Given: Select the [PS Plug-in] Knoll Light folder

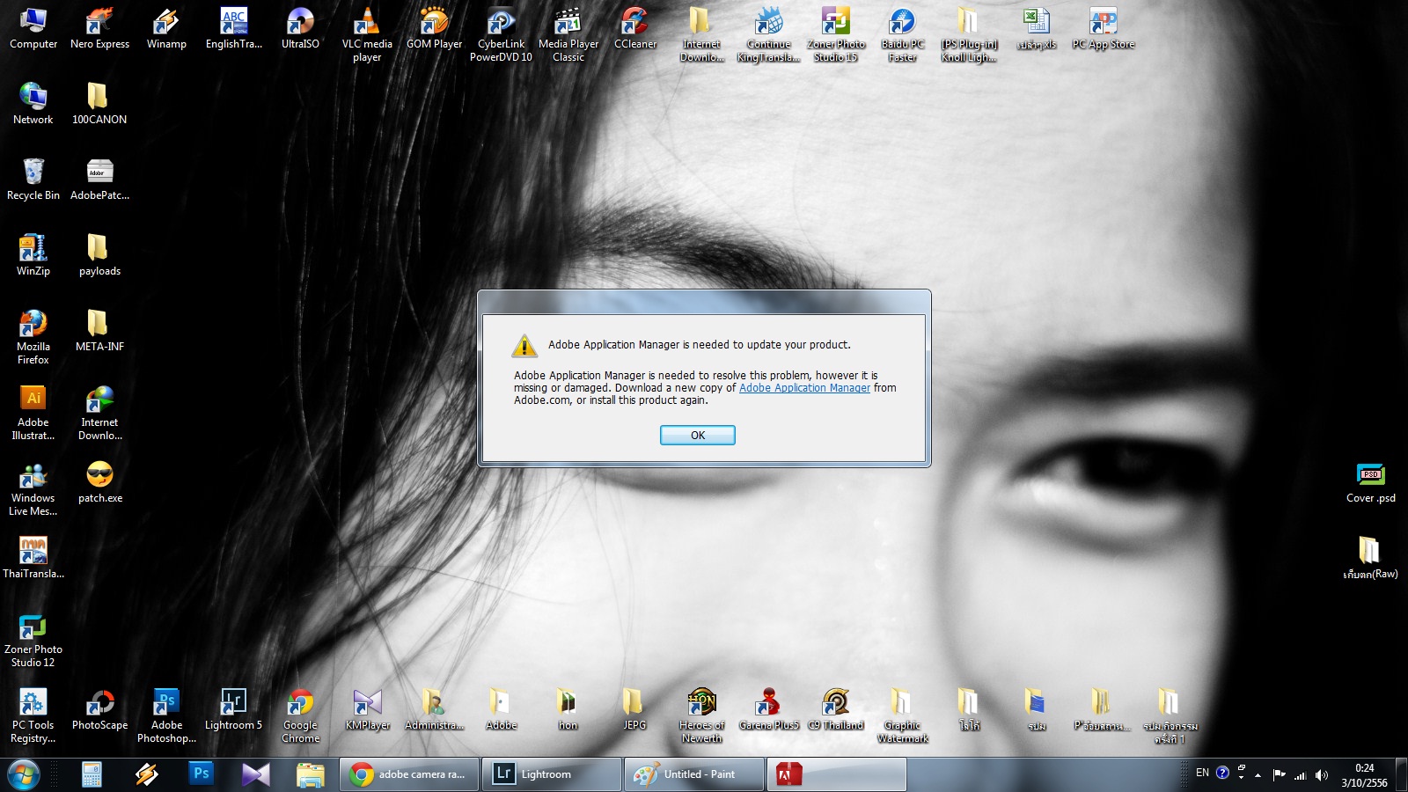Looking at the screenshot, I should pyautogui.click(x=969, y=34).
